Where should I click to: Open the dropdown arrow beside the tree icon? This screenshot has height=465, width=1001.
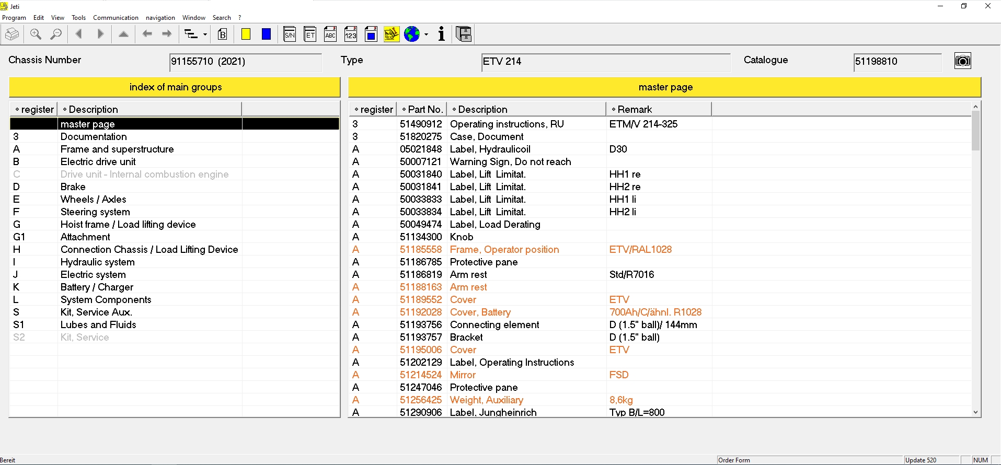point(205,34)
